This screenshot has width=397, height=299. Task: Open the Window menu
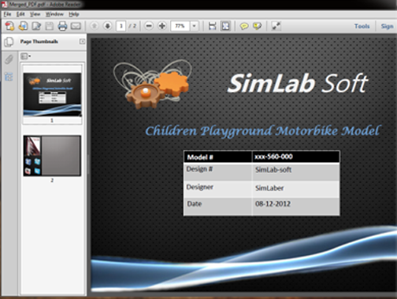[54, 14]
